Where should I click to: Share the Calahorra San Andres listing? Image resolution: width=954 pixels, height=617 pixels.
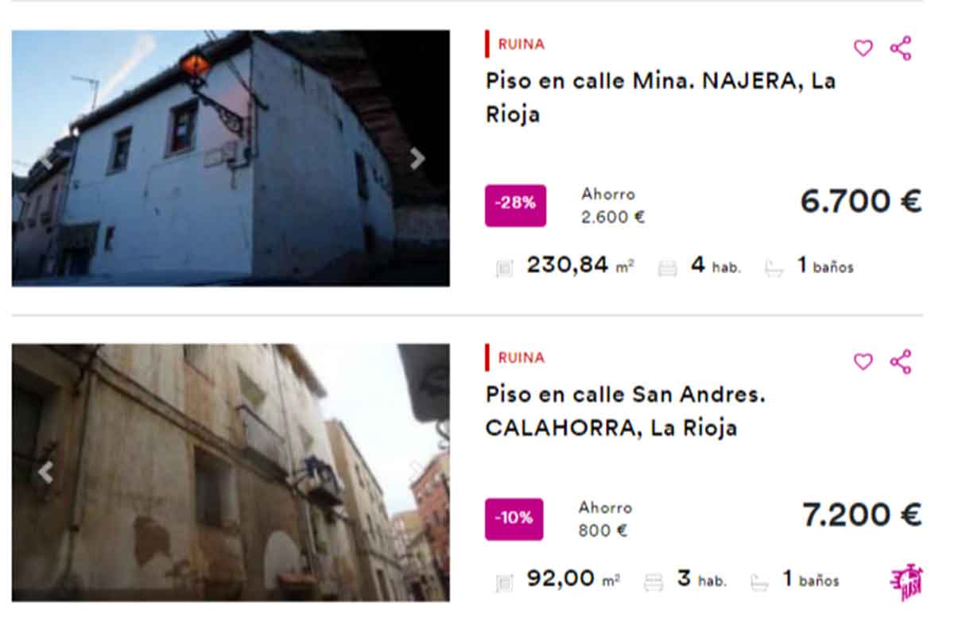click(x=901, y=362)
